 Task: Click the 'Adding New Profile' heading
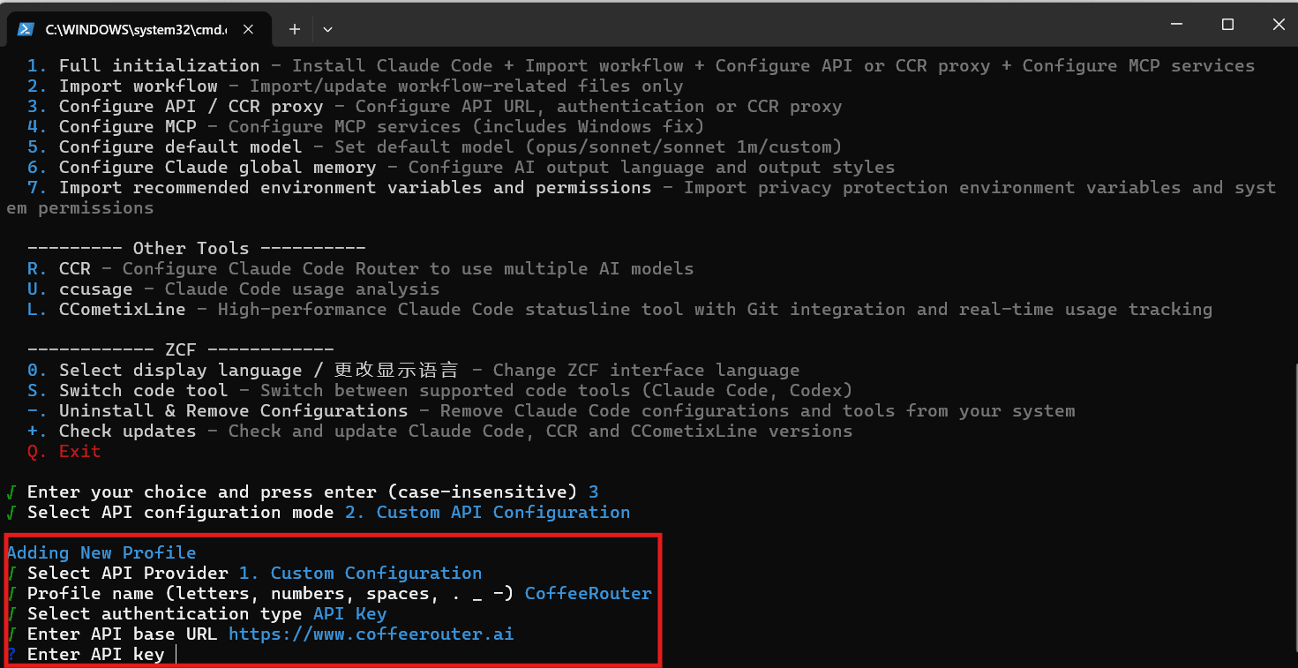pos(101,553)
